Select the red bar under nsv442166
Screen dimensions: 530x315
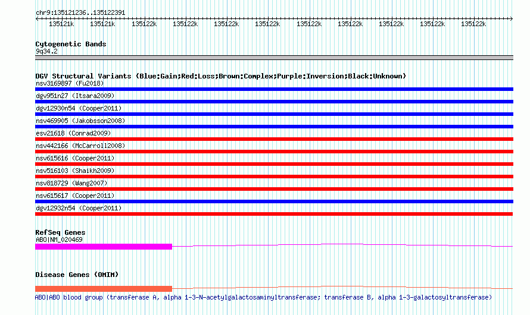coord(274,152)
